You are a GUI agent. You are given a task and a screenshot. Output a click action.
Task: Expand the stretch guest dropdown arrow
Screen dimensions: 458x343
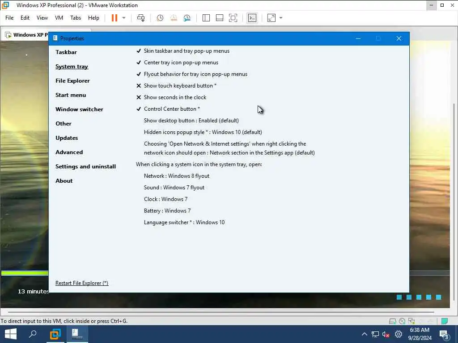[x=281, y=18]
